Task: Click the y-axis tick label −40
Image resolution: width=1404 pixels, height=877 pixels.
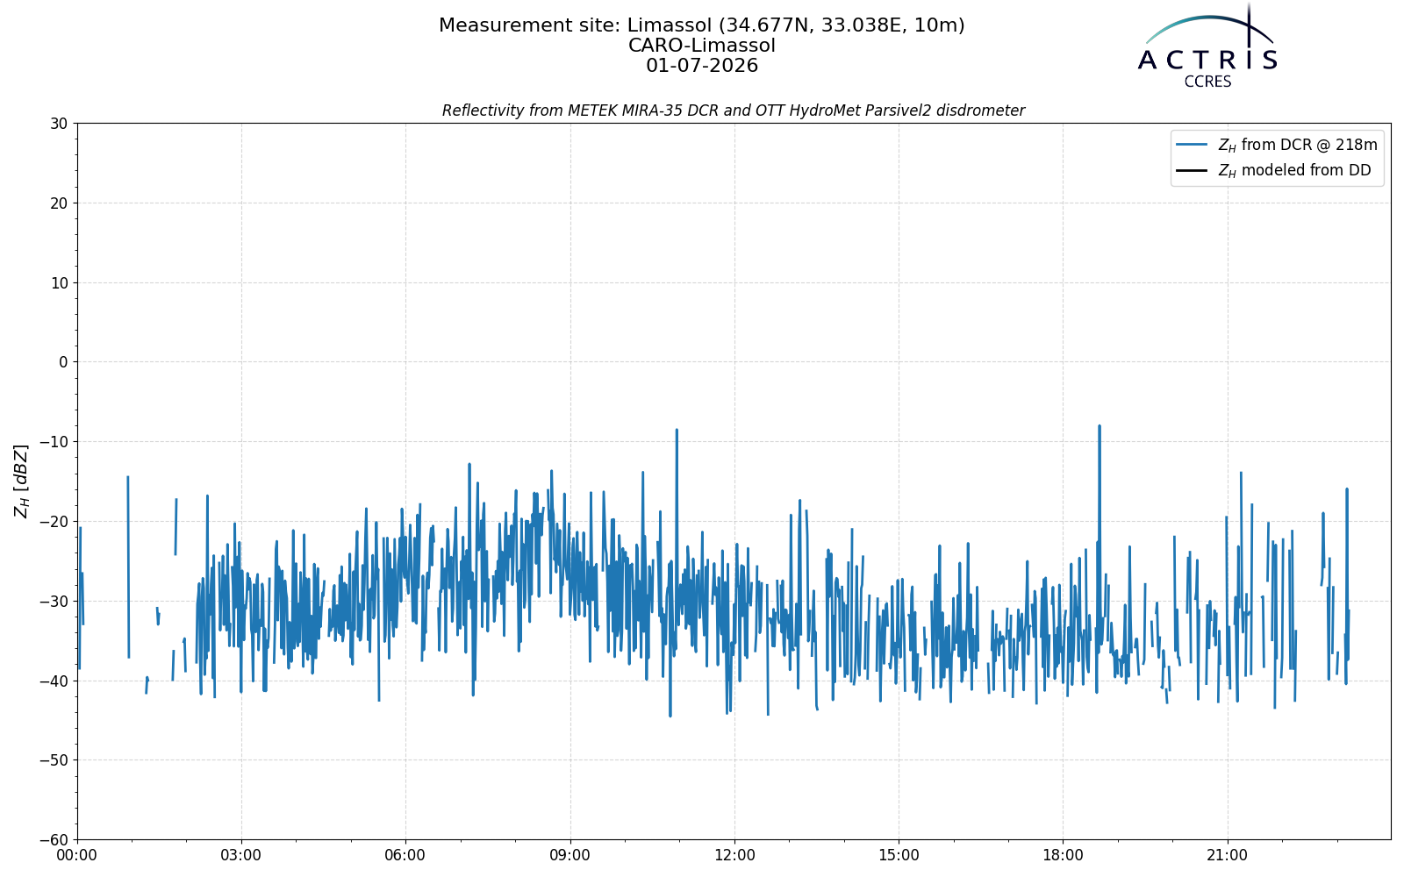Action: coord(52,681)
